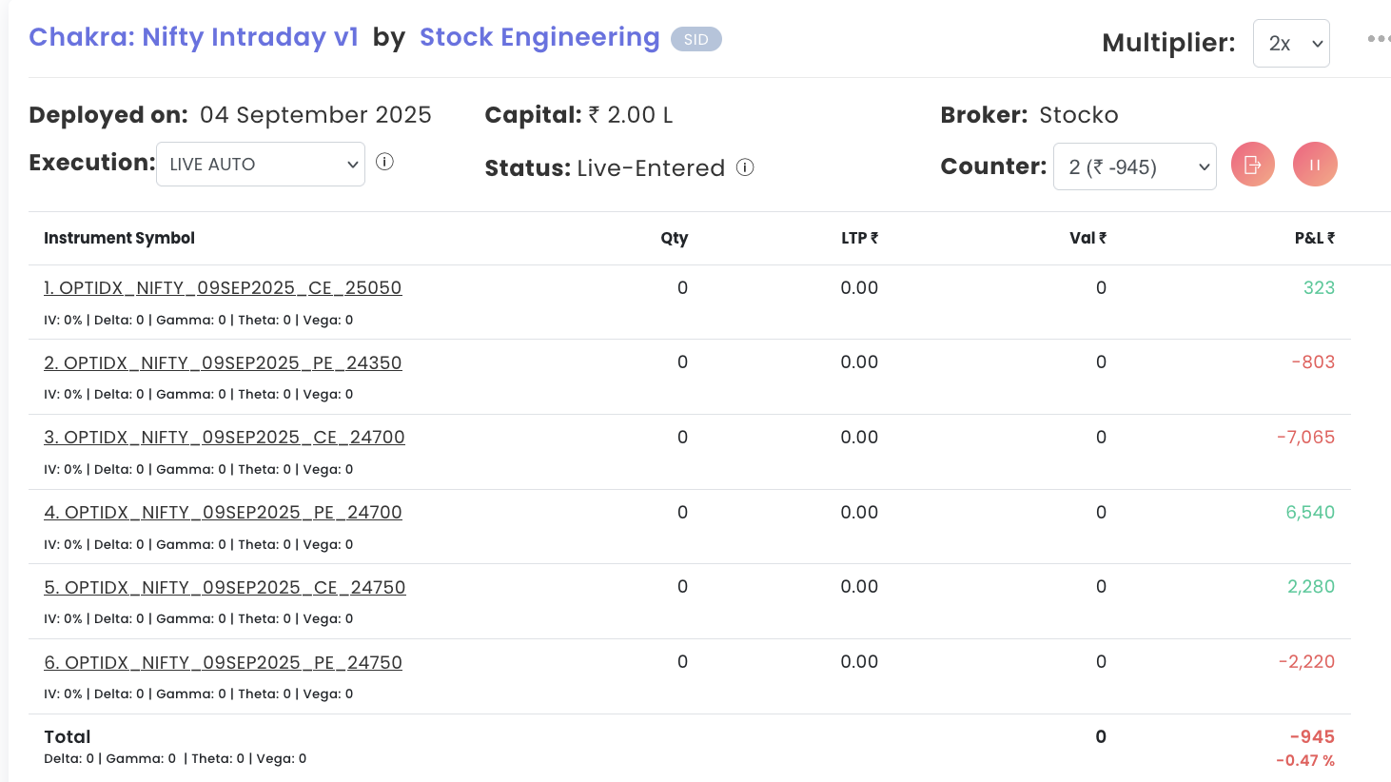
Task: Open the Multiplier 2x dropdown
Action: coord(1291,44)
